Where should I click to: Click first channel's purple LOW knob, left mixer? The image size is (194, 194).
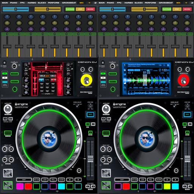click(7, 29)
